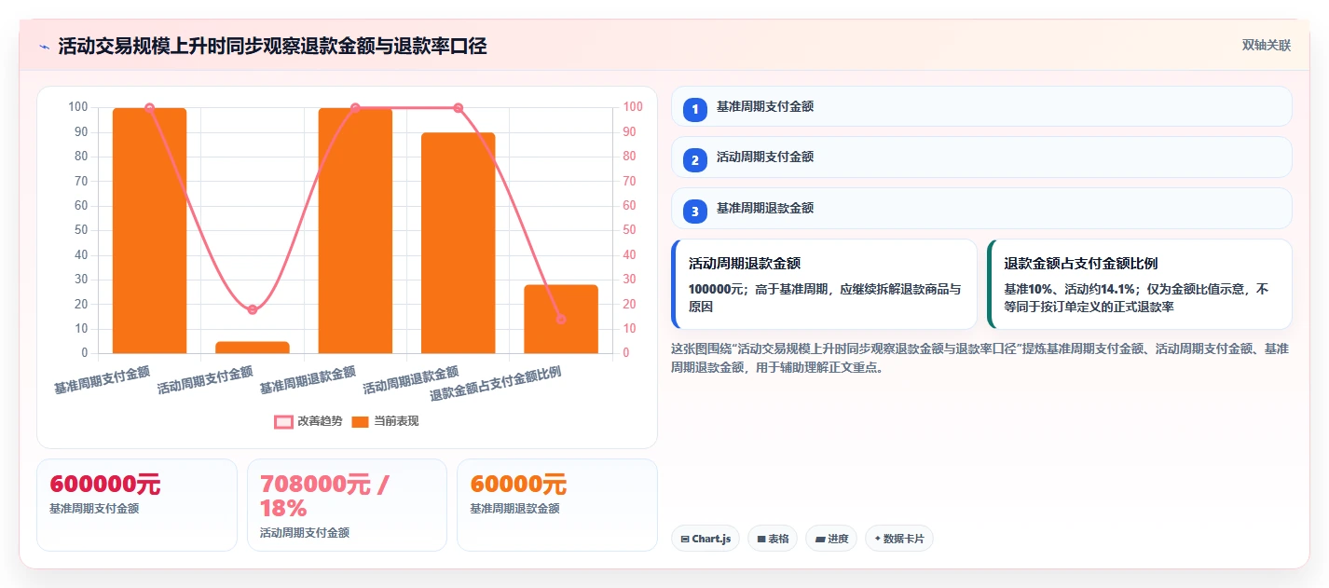Click the number 2 badge
Viewport: 1329px width, 588px height.
tap(695, 160)
